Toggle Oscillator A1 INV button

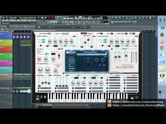click(x=47, y=46)
